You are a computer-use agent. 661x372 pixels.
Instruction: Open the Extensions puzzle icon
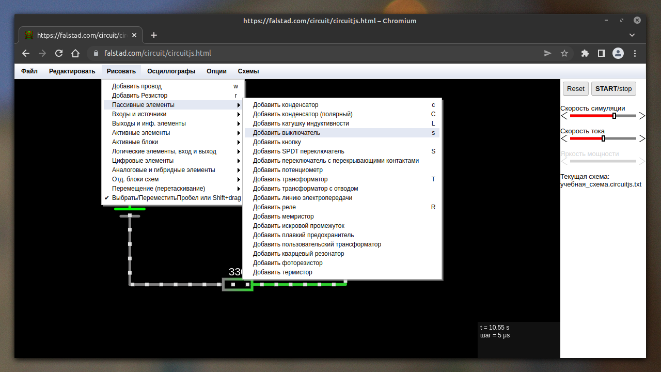(x=585, y=53)
